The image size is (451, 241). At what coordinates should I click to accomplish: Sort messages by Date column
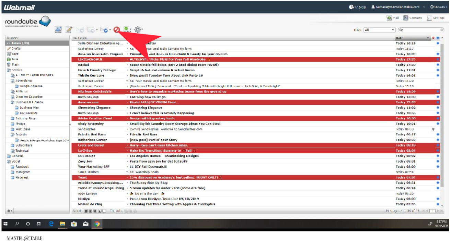coord(400,38)
